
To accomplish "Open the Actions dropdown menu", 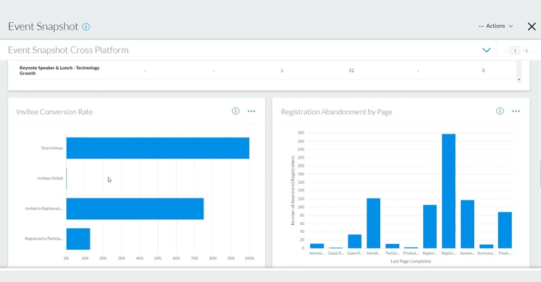I will tap(496, 26).
